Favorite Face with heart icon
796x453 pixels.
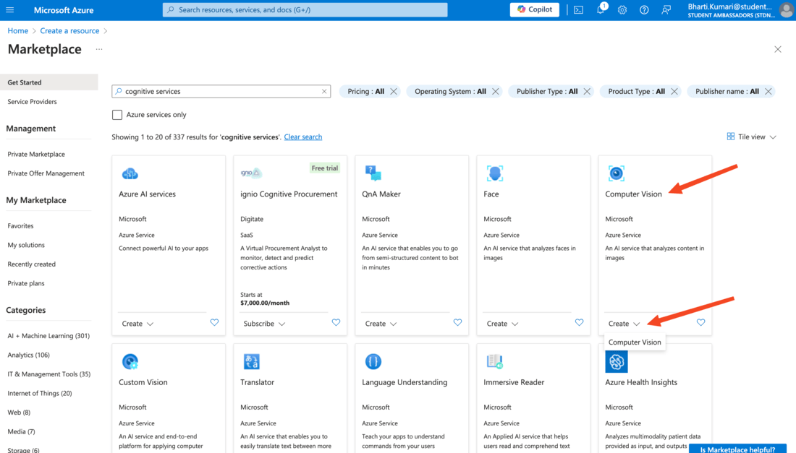(x=579, y=322)
